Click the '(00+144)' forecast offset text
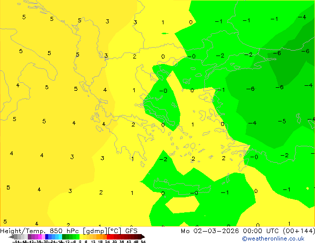This screenshot has width=315, height=243. [x=299, y=231]
